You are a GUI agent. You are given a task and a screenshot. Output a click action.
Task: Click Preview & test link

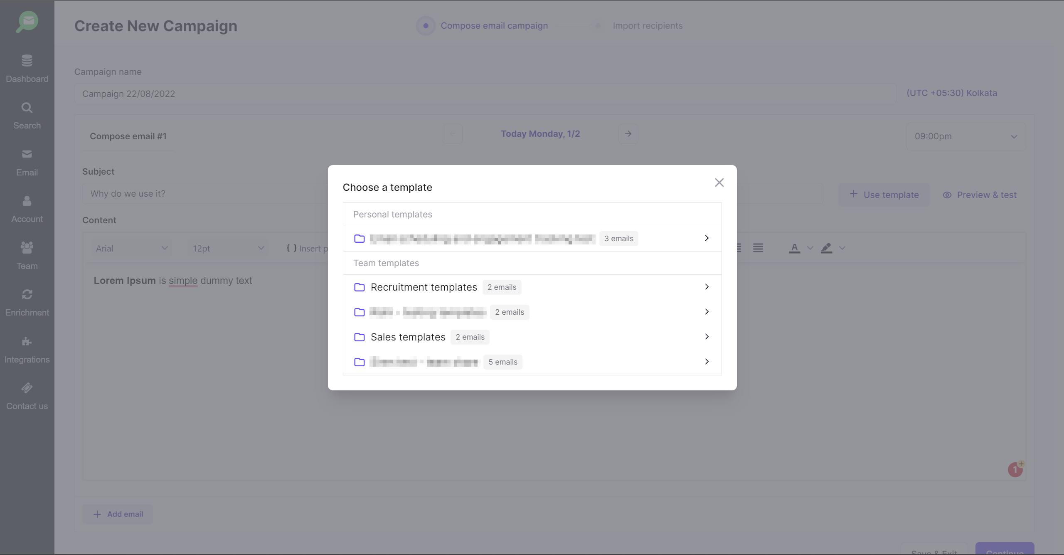(980, 195)
